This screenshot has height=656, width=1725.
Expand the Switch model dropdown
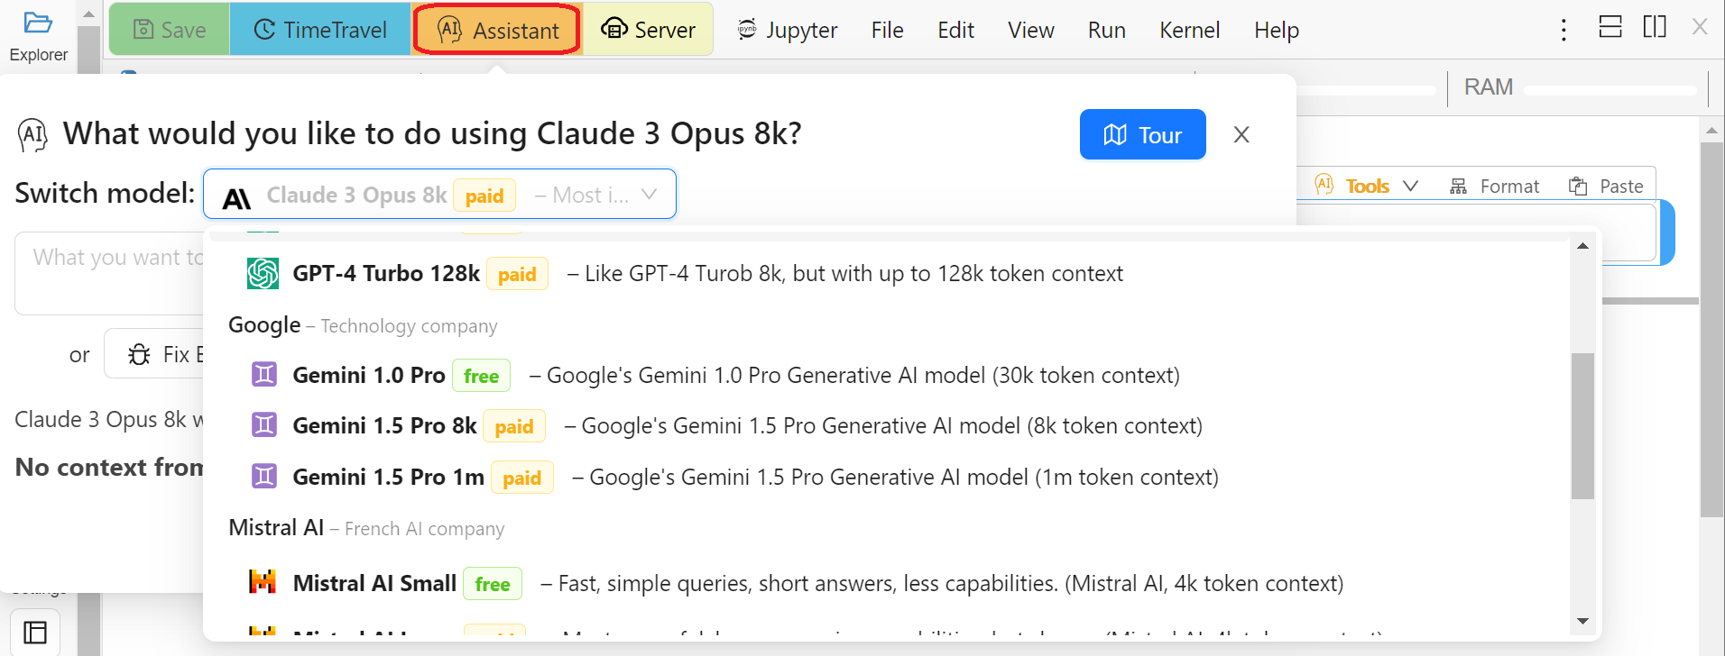pos(439,194)
